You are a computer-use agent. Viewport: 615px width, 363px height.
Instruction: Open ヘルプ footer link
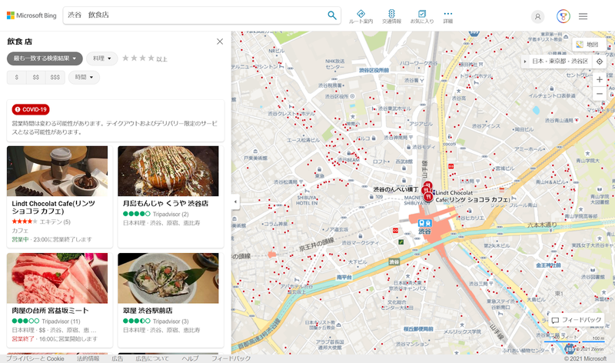point(190,358)
